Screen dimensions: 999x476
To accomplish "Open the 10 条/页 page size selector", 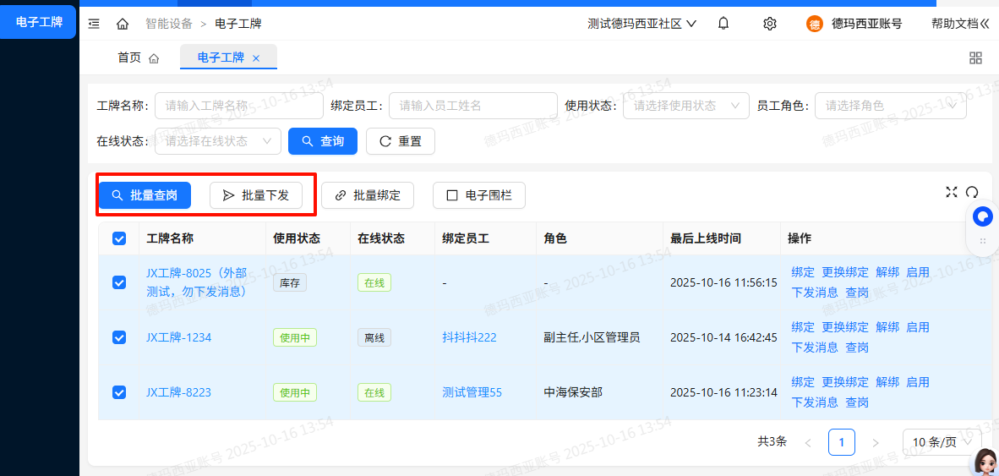I will [942, 442].
